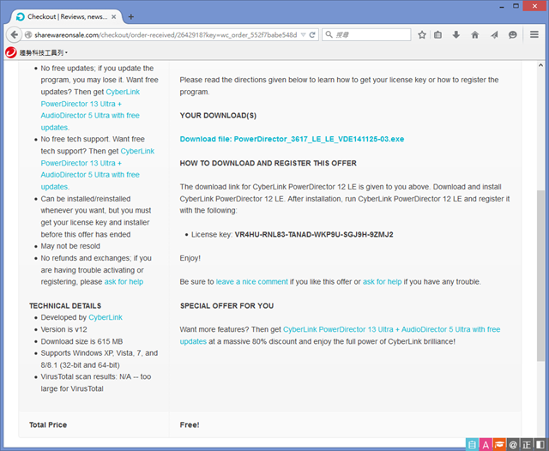Bookmark this page with the star icon

coord(422,34)
